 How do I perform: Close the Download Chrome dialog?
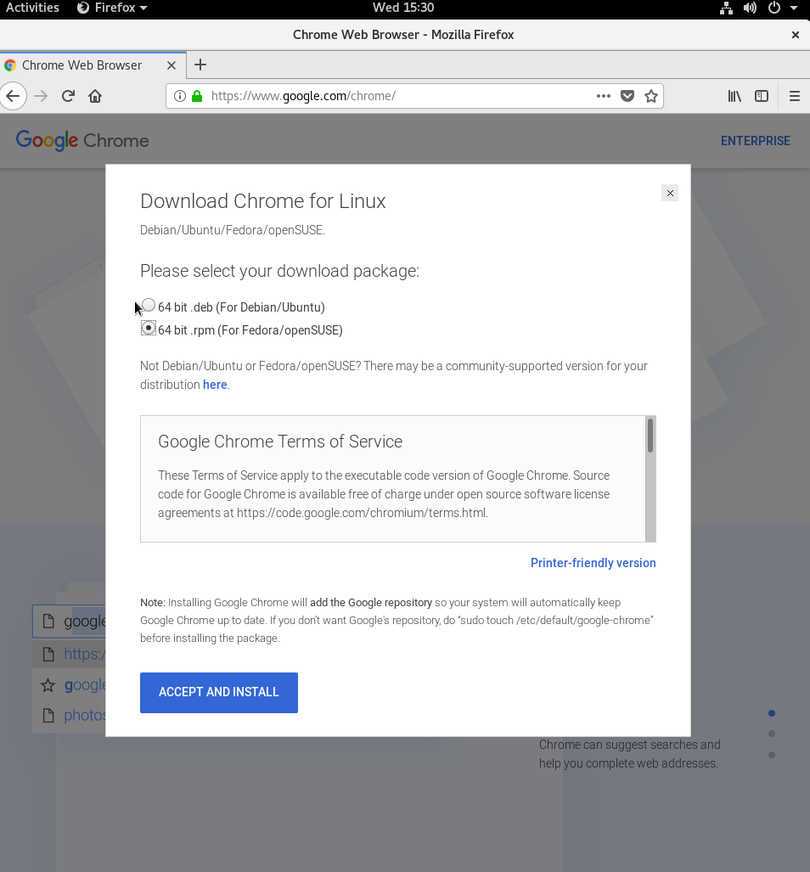(x=670, y=193)
